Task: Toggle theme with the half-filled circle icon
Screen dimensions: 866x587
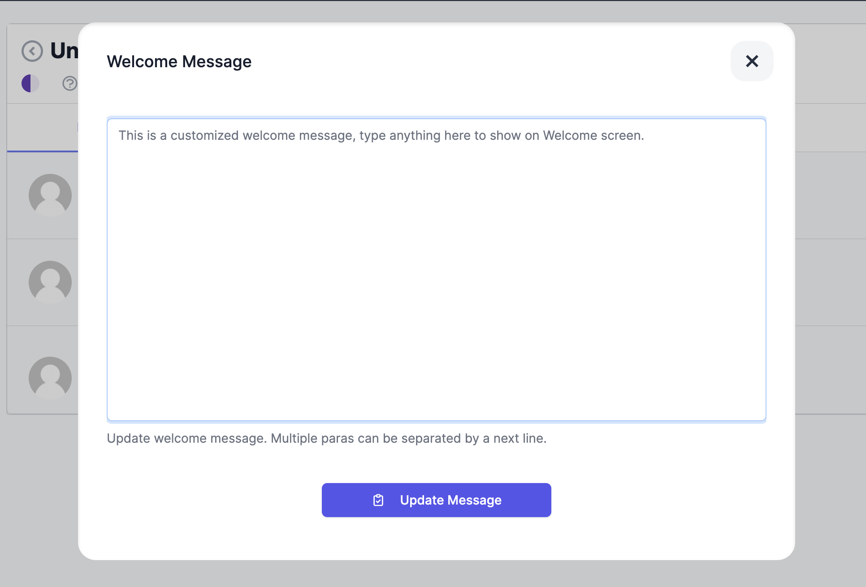Action: point(30,83)
